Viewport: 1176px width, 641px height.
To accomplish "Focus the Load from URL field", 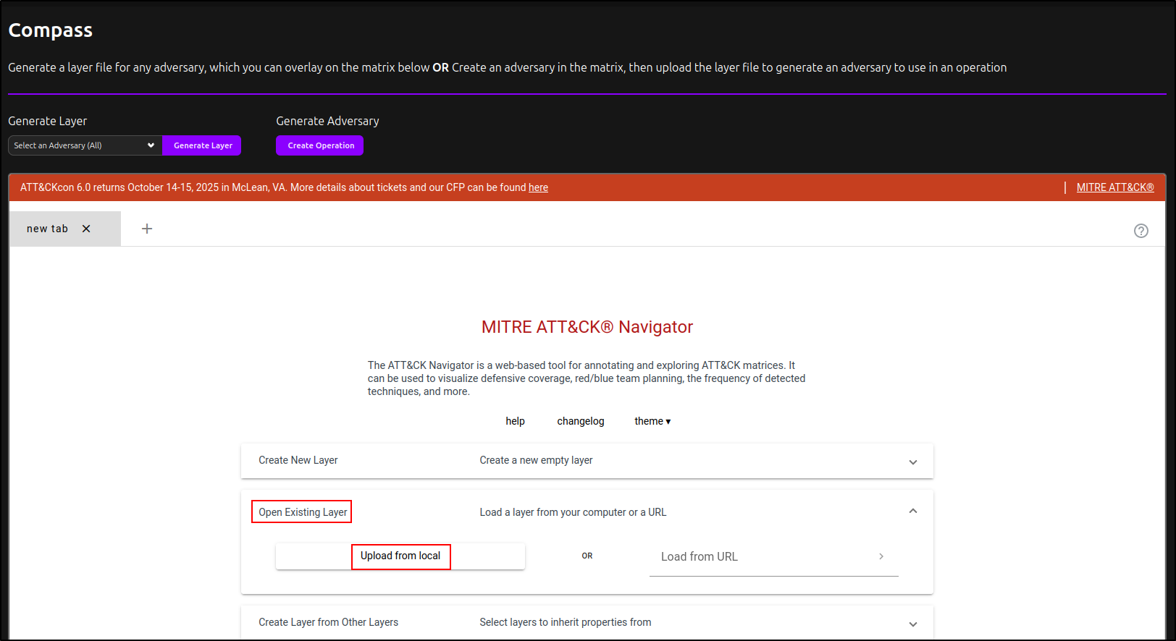I will [760, 556].
